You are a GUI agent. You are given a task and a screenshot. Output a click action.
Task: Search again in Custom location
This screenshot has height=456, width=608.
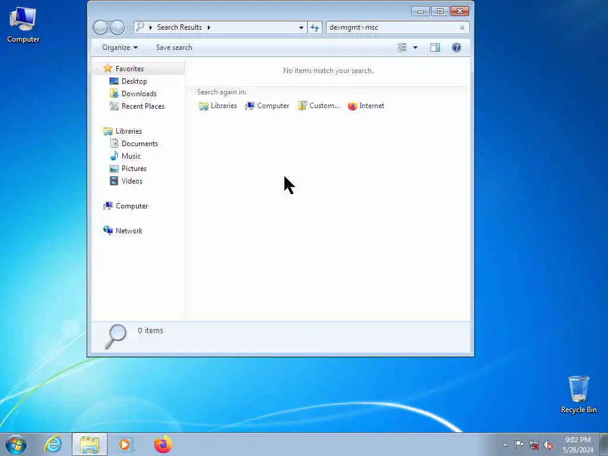coord(318,106)
